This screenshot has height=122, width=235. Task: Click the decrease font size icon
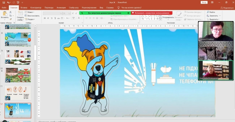coord(76,14)
